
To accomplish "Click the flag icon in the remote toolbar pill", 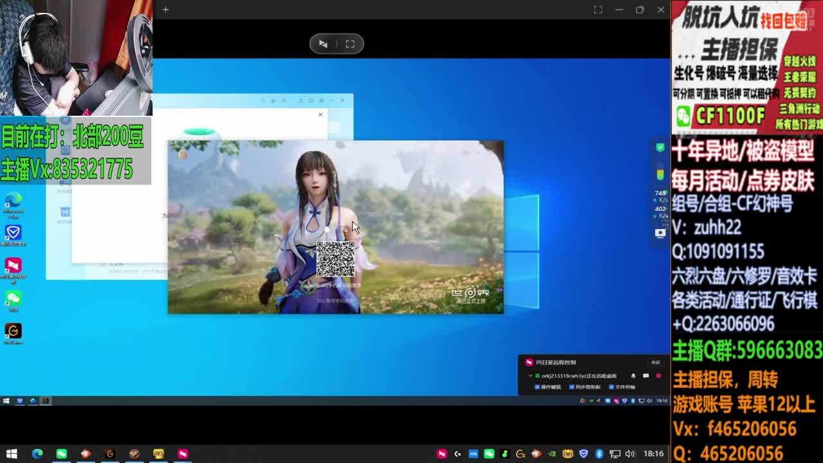I will (x=323, y=44).
